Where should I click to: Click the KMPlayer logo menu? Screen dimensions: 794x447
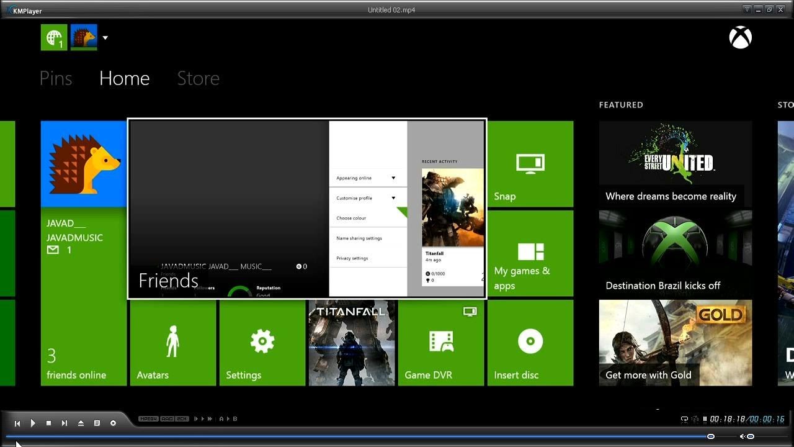(x=25, y=11)
